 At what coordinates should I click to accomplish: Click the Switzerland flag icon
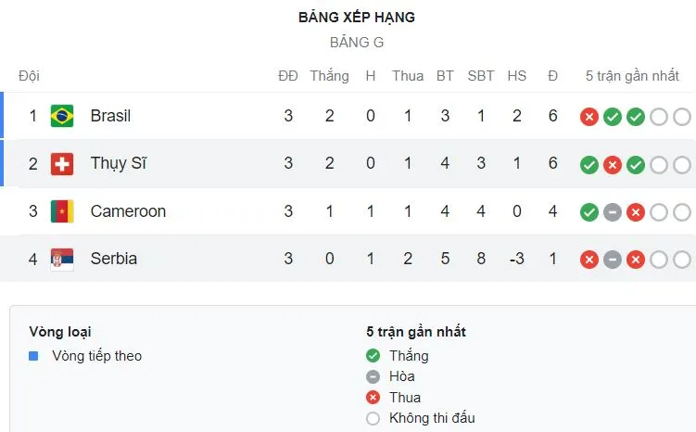click(x=62, y=164)
